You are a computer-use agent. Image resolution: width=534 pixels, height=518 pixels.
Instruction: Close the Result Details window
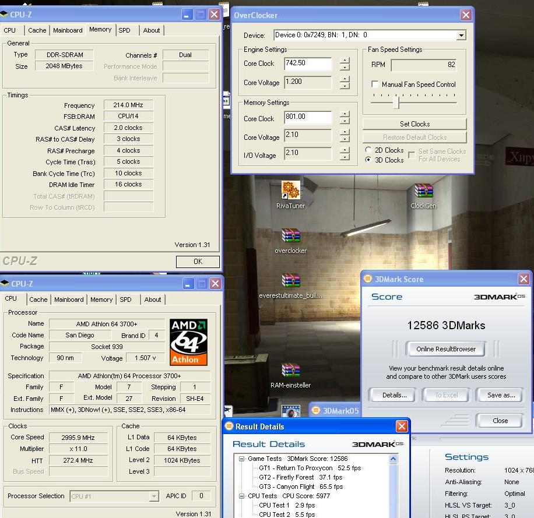pyautogui.click(x=402, y=426)
